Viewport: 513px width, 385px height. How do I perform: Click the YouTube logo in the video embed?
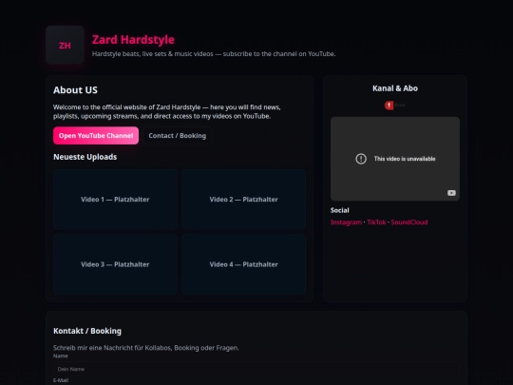[451, 193]
